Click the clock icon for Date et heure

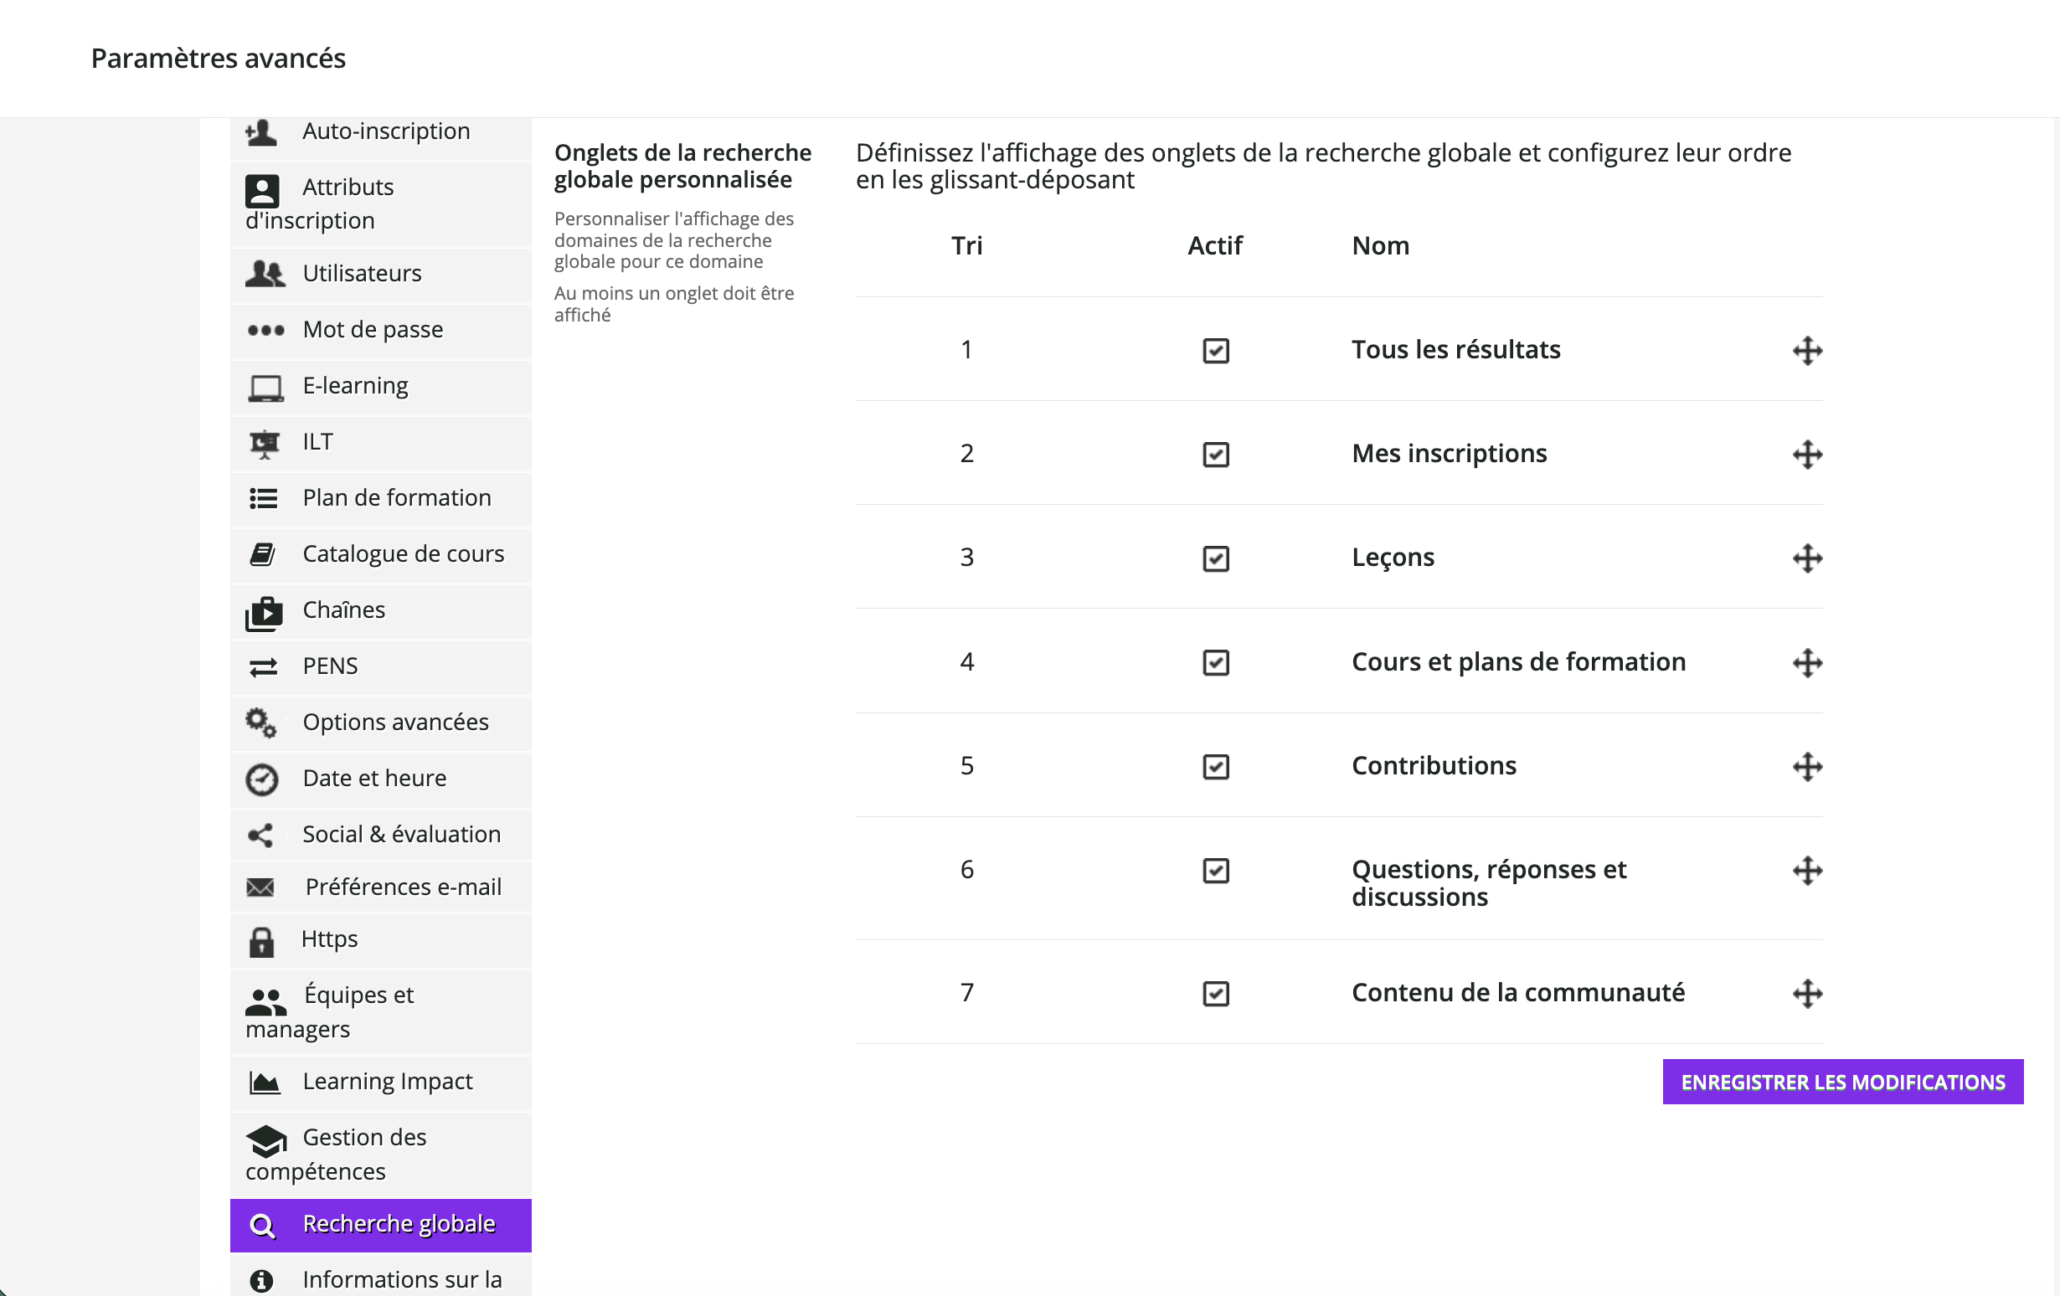pyautogui.click(x=262, y=779)
